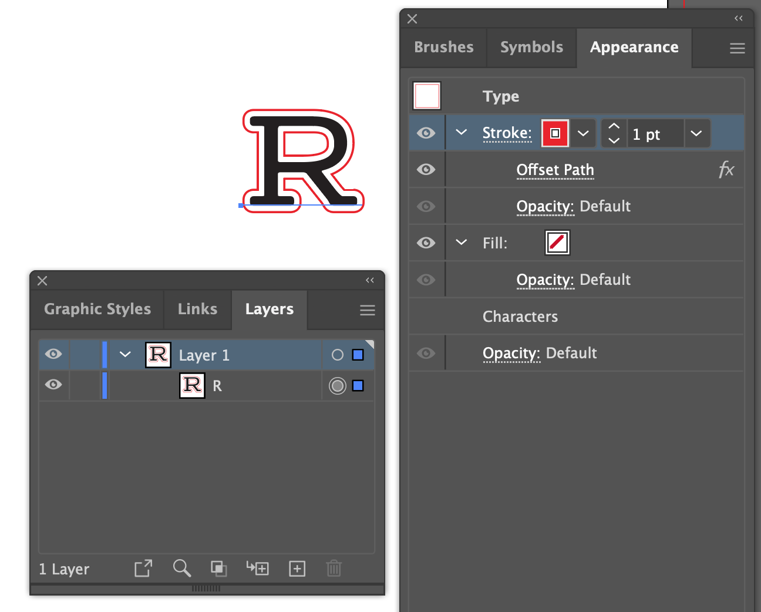Collapse the Layer 1 disclosure arrow
761x612 pixels.
coord(125,354)
